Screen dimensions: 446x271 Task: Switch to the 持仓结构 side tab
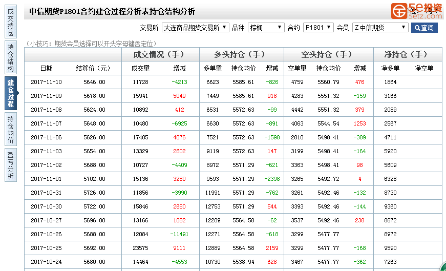coord(11,57)
